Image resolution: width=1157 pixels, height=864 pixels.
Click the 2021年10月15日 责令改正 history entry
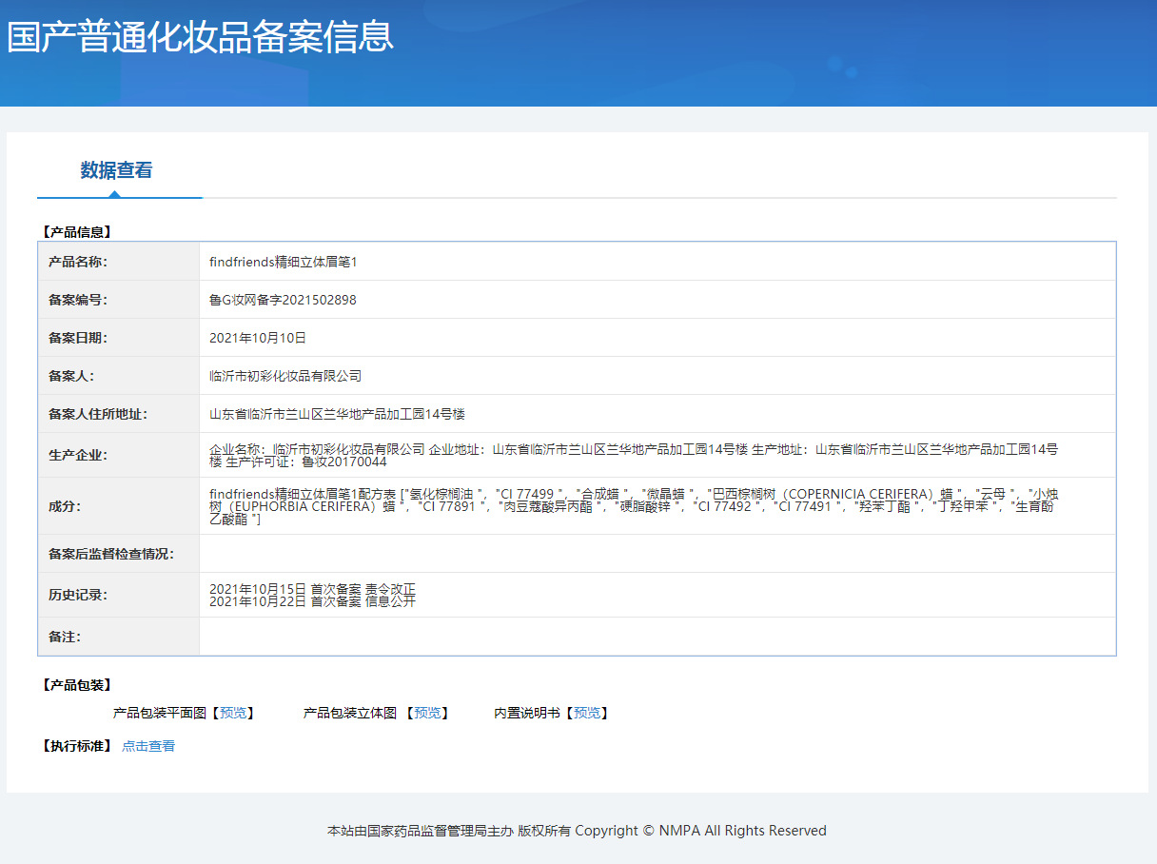[x=312, y=589]
